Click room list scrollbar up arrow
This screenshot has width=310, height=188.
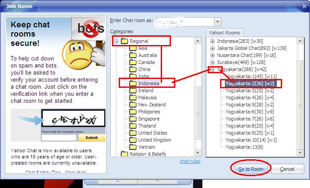click(300, 41)
